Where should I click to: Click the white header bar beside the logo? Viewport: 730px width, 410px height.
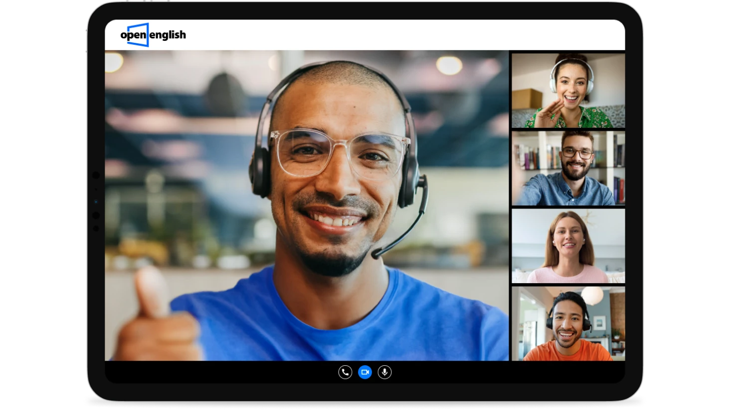pyautogui.click(x=399, y=35)
